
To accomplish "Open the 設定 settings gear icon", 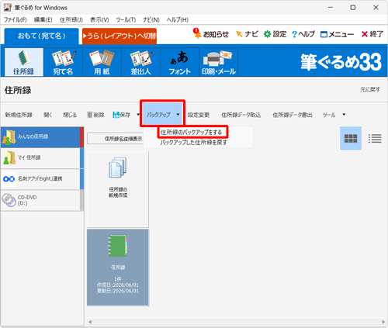I will (267, 34).
